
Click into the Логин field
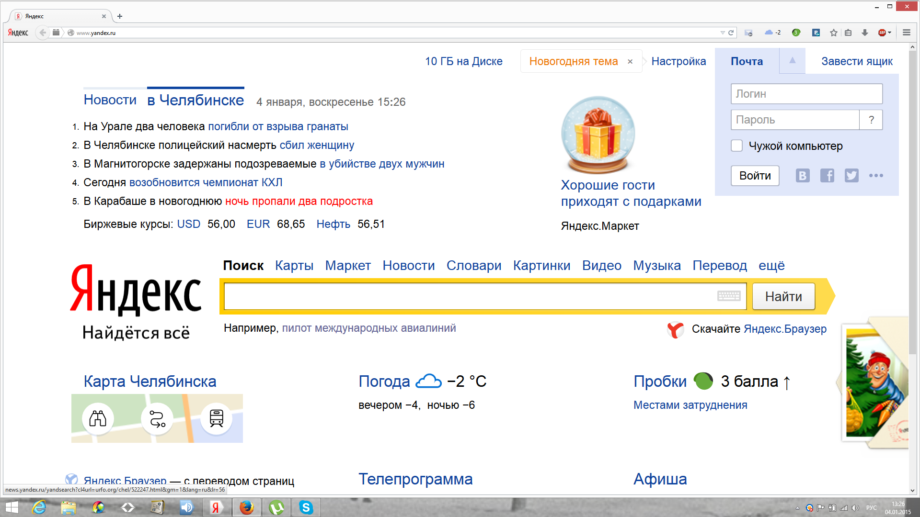coord(807,94)
